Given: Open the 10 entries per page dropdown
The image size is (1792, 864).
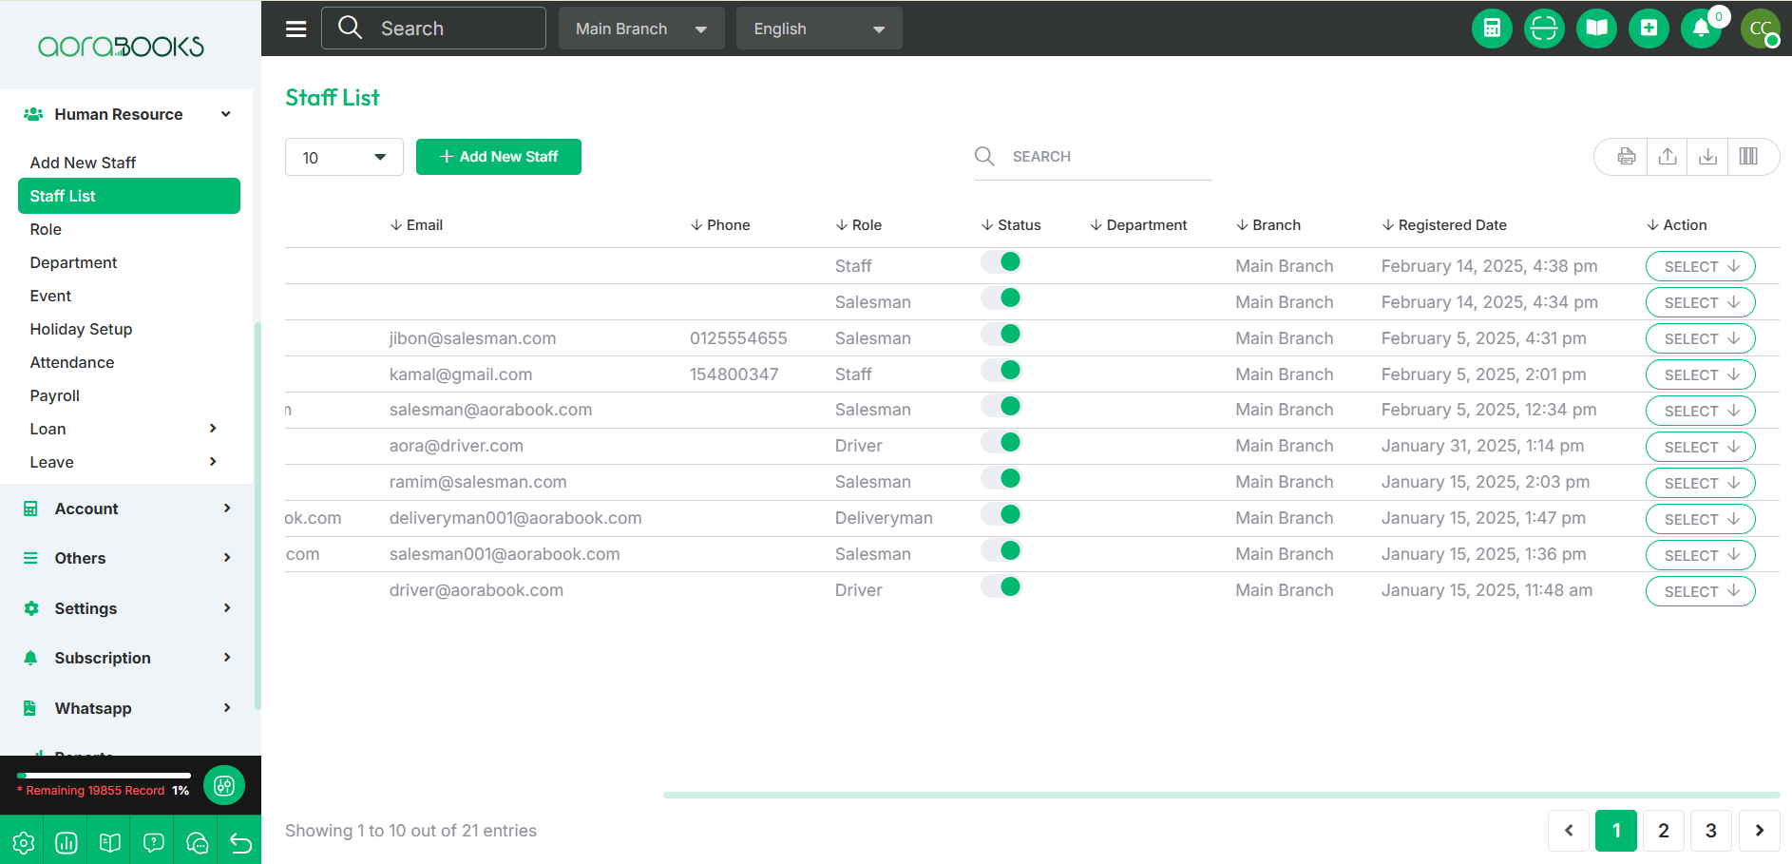Looking at the screenshot, I should 344,157.
